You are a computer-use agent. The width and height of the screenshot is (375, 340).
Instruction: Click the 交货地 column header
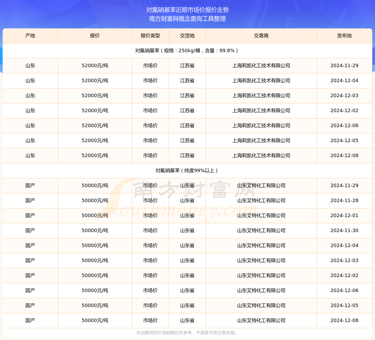click(187, 36)
